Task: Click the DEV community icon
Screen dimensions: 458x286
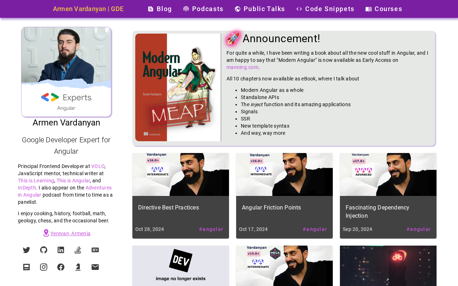Action: 95,250
